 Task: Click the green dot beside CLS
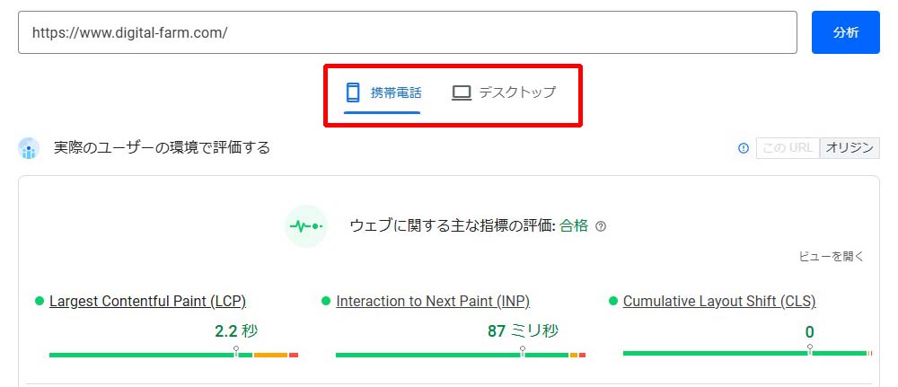(x=612, y=301)
